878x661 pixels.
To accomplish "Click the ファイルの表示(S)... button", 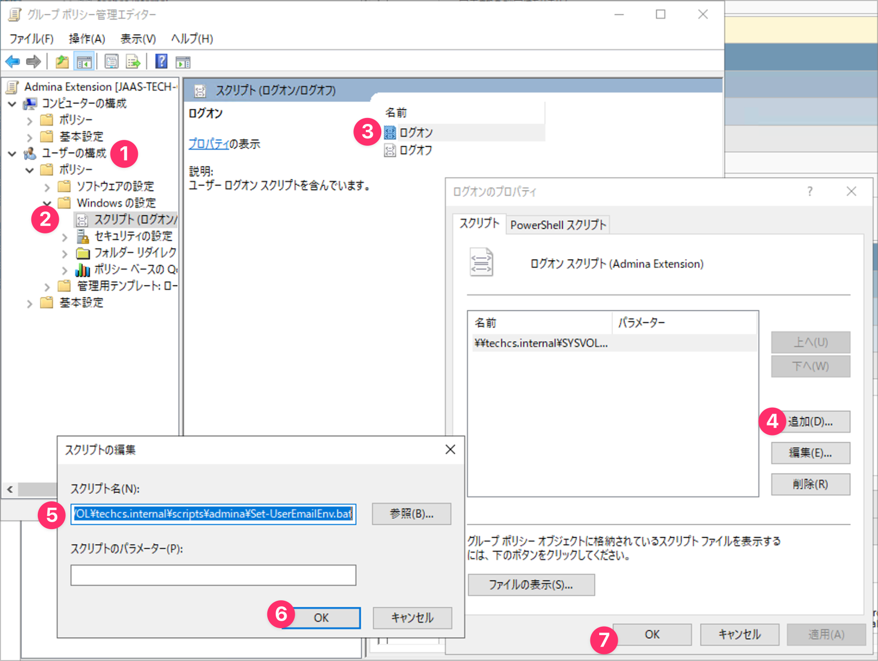I will coord(531,585).
